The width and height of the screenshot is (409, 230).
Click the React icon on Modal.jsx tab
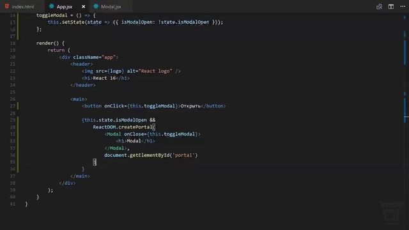[96, 6]
